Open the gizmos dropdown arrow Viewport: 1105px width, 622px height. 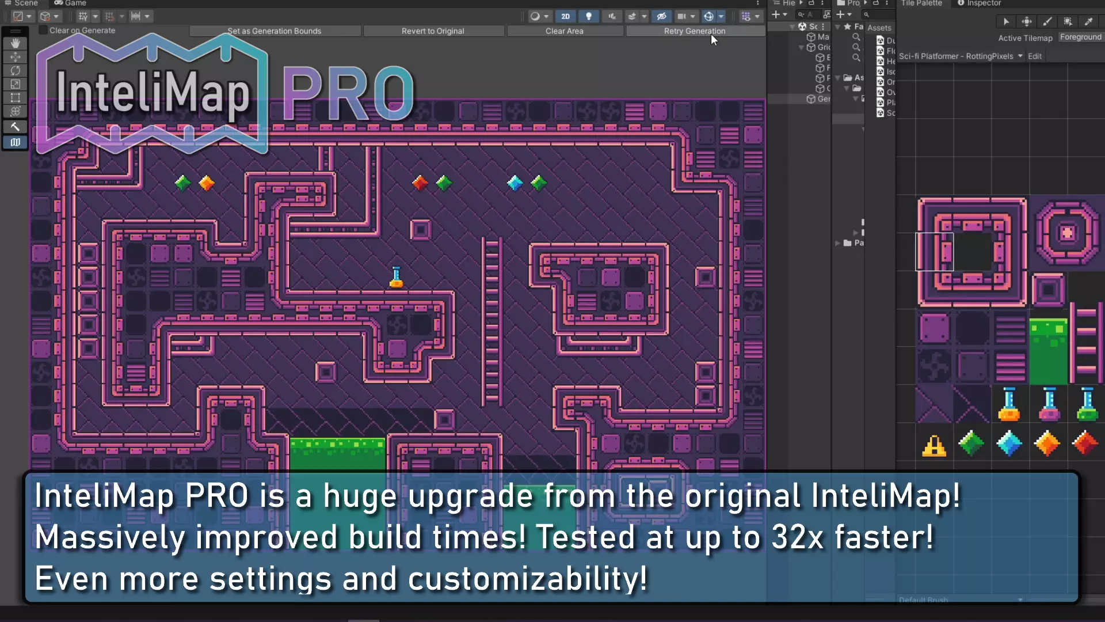tap(721, 17)
